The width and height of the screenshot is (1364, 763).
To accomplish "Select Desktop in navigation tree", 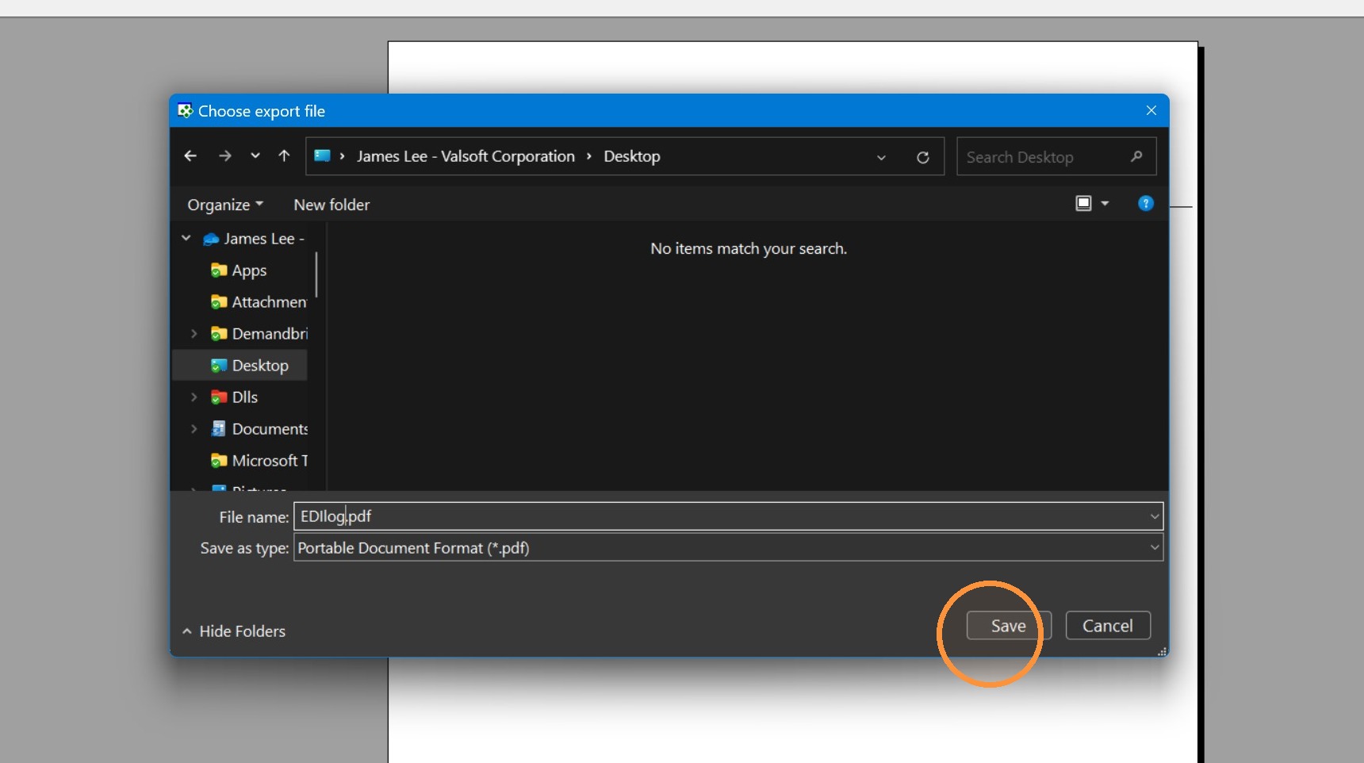I will 239,366.
